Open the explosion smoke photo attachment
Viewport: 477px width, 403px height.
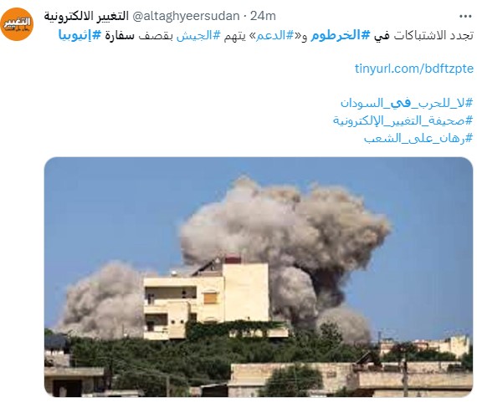[x=259, y=277]
